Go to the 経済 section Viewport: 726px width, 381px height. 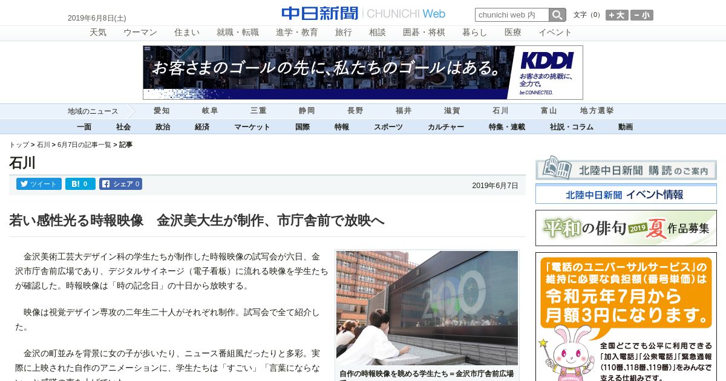(x=202, y=127)
